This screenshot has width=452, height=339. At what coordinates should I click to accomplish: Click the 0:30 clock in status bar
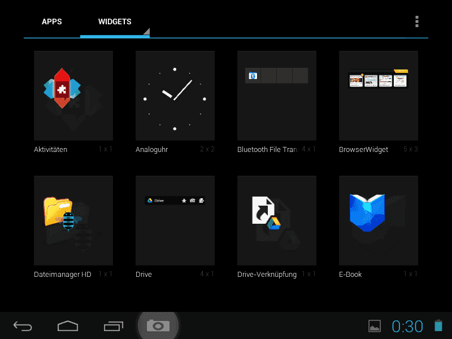pyautogui.click(x=407, y=327)
